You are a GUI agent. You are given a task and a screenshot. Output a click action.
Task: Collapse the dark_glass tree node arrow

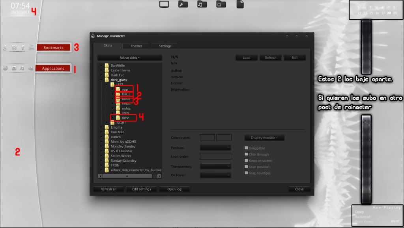tap(101, 80)
